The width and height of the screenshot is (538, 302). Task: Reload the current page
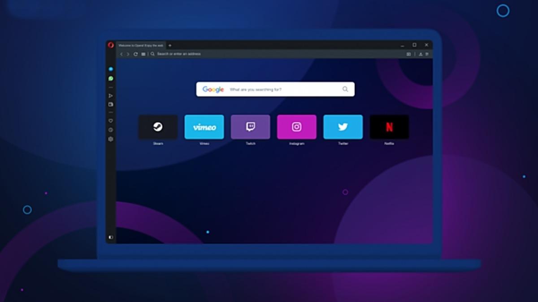135,54
